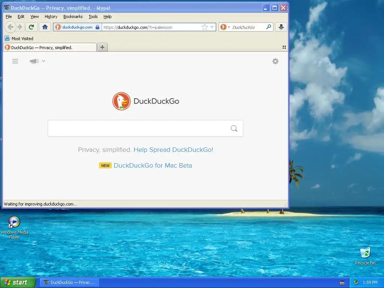Click the search magnifier inside page search box
Image resolution: width=384 pixels, height=288 pixels.
(x=234, y=128)
